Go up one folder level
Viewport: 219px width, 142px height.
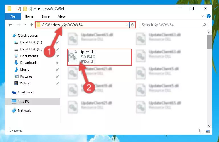tap(31, 25)
